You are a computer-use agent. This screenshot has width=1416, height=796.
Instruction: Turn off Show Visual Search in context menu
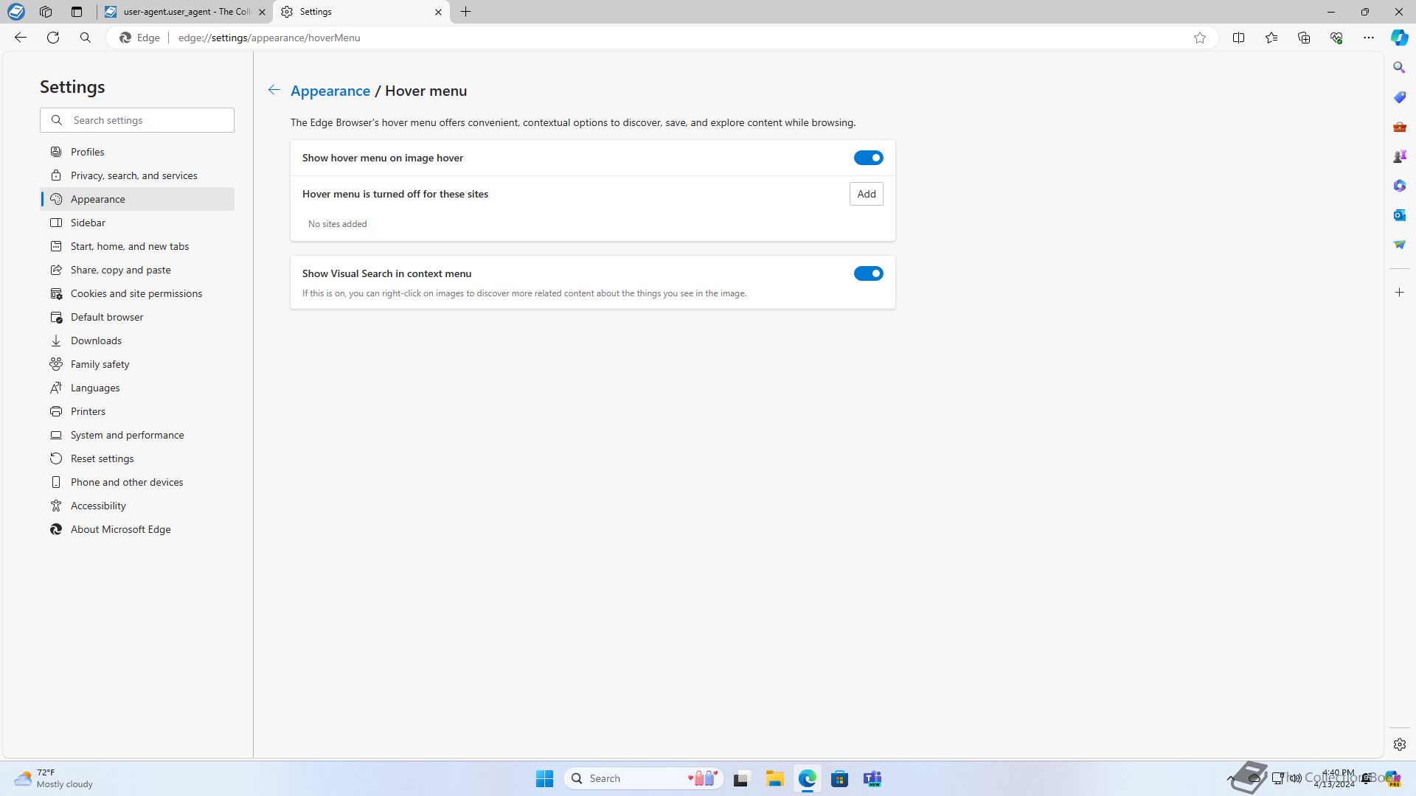(868, 273)
